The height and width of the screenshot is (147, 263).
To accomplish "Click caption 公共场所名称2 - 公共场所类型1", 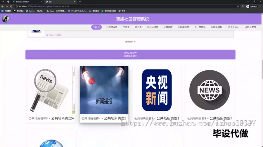I will coord(210,118).
